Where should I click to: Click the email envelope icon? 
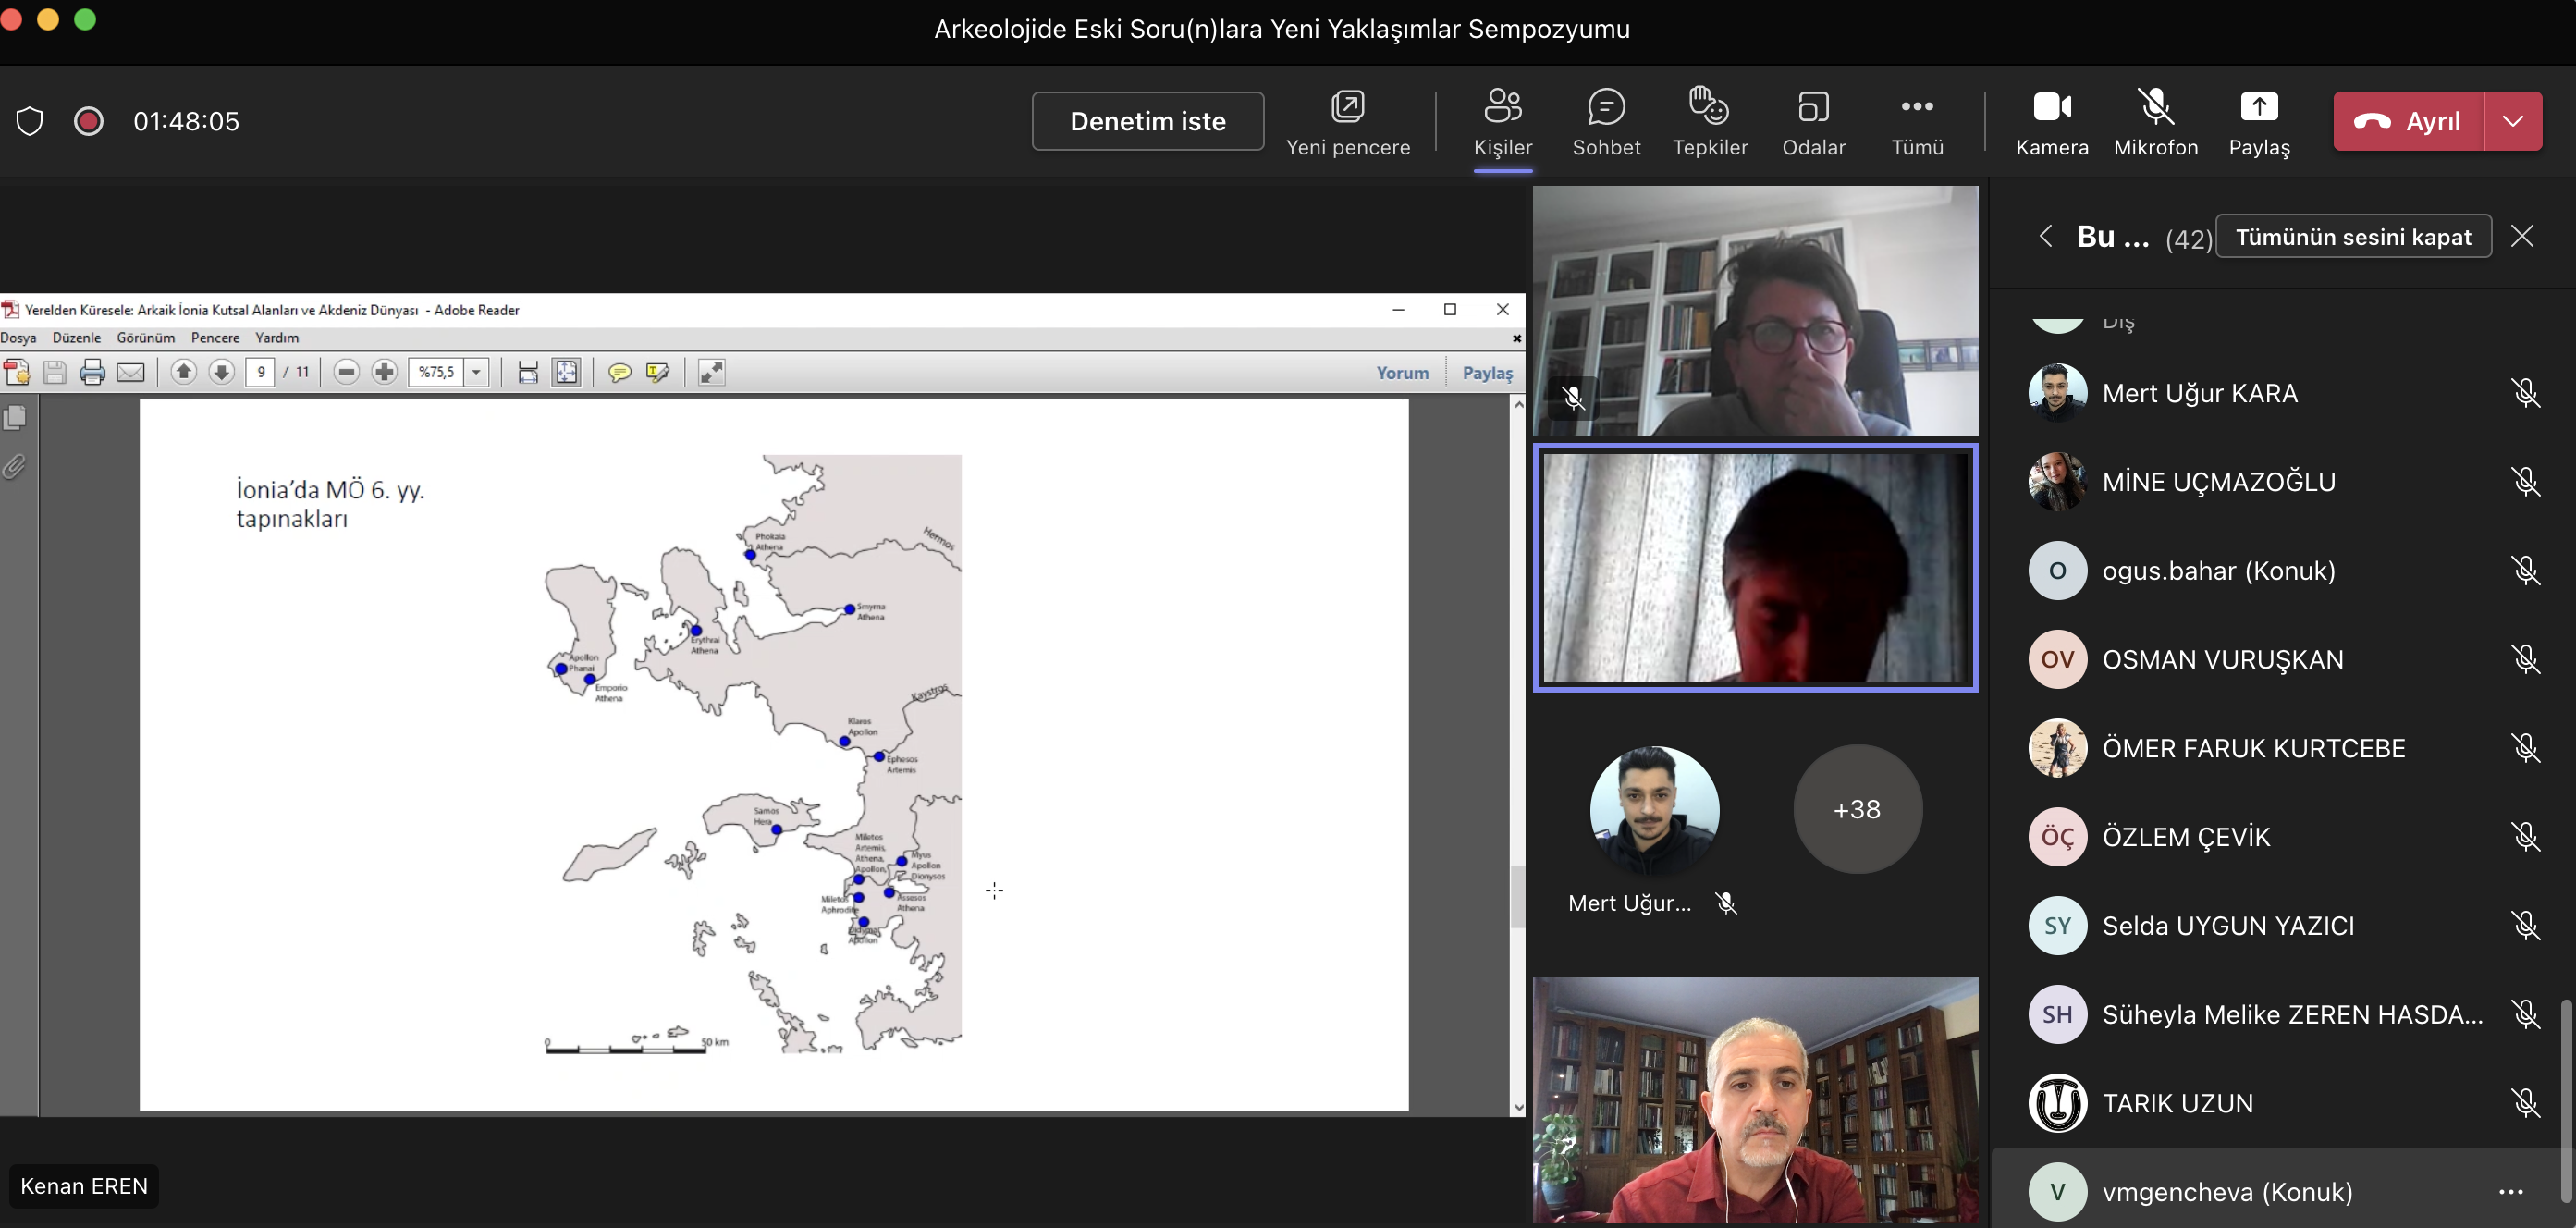click(x=131, y=372)
